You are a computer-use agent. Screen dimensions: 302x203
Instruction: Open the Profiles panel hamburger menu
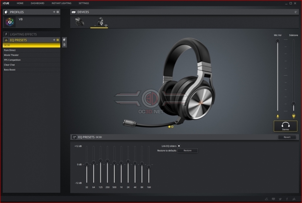coord(58,12)
